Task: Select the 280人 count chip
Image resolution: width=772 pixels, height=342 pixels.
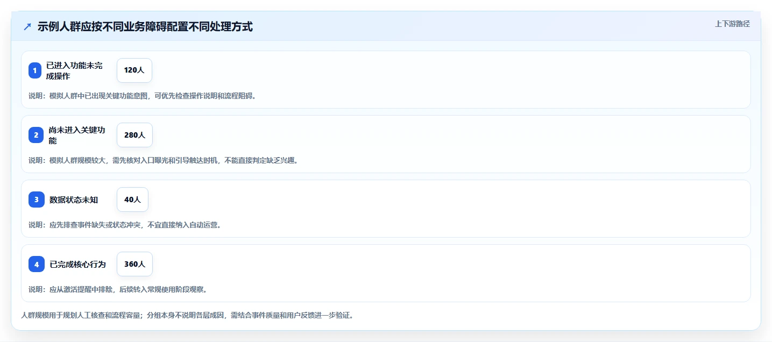Action: [x=134, y=135]
